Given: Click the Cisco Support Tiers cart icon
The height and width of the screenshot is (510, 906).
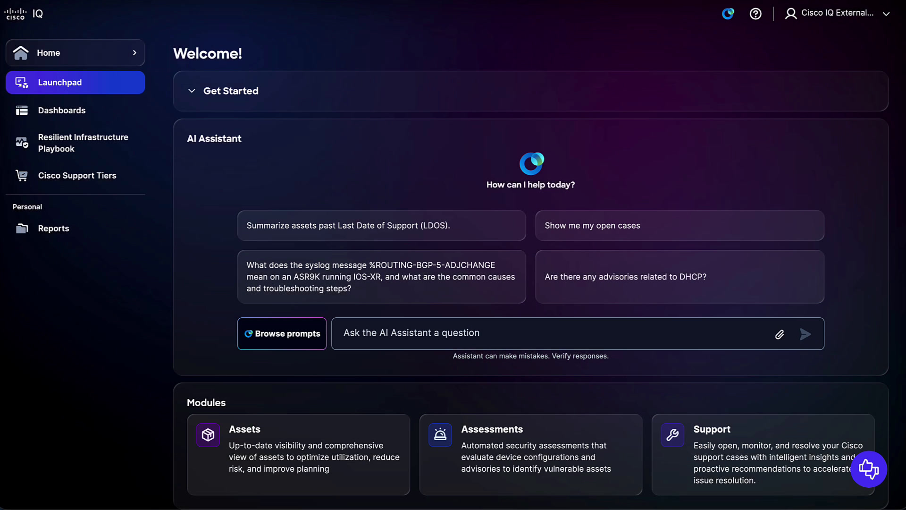Looking at the screenshot, I should (x=22, y=176).
